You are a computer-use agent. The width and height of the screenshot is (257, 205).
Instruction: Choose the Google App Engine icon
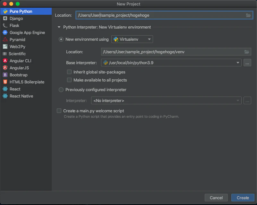5,32
